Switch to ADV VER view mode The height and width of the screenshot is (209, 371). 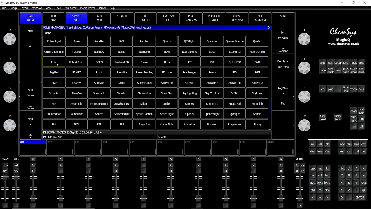[x=99, y=18]
